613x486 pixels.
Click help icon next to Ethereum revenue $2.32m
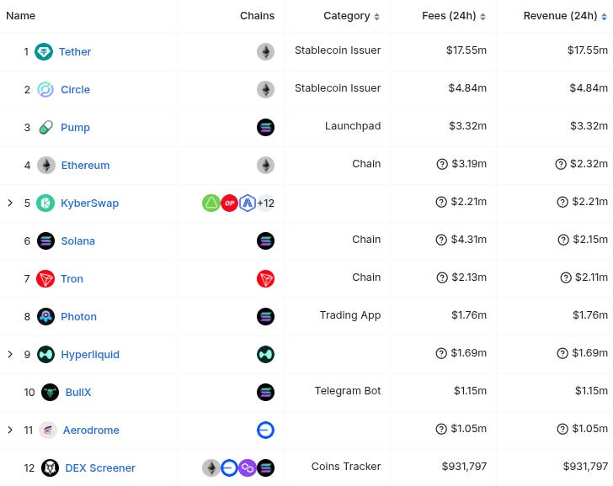tap(561, 164)
